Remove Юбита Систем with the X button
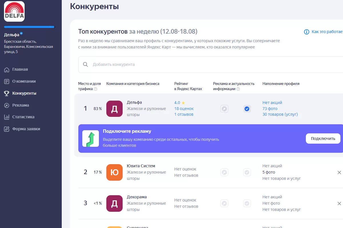Viewport: 343px width, 228px height. (339, 172)
